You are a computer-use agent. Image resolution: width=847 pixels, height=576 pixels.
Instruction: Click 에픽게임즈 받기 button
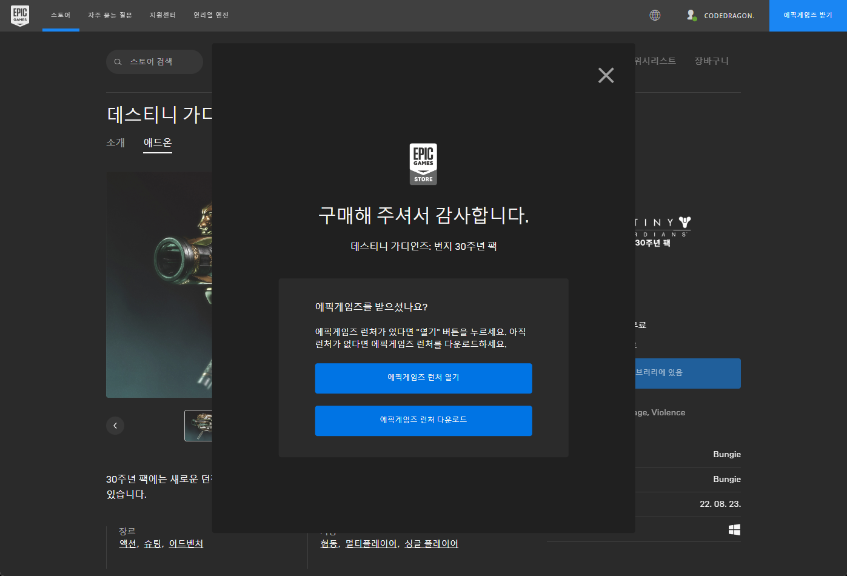[808, 15]
